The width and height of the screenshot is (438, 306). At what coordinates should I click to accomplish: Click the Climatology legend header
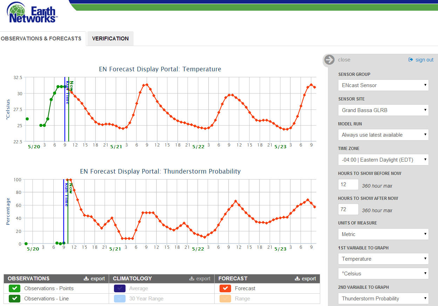click(x=133, y=279)
